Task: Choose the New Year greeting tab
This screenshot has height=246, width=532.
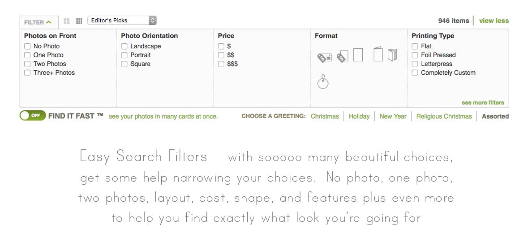Action: point(393,116)
